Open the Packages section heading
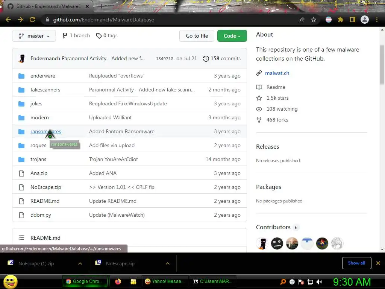 268,187
